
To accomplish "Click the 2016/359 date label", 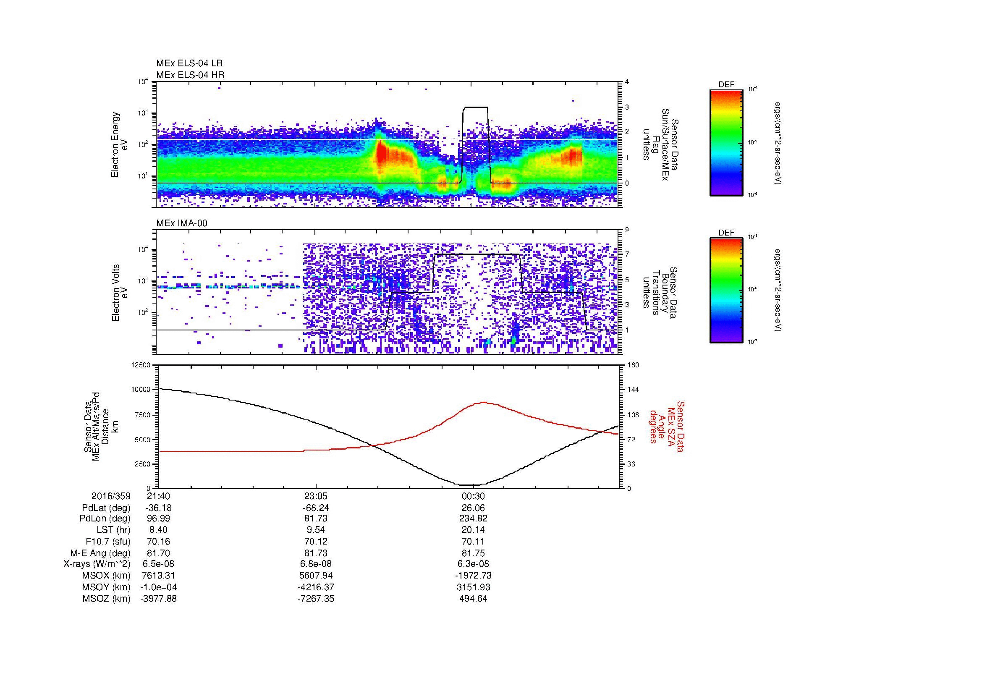I will (x=111, y=496).
